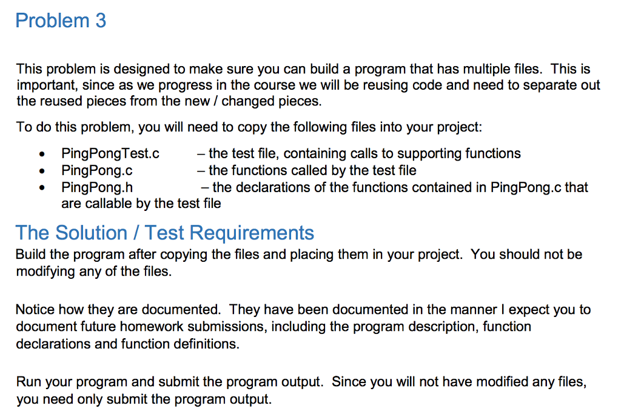Click the line "modifying any of the files."

93,272
